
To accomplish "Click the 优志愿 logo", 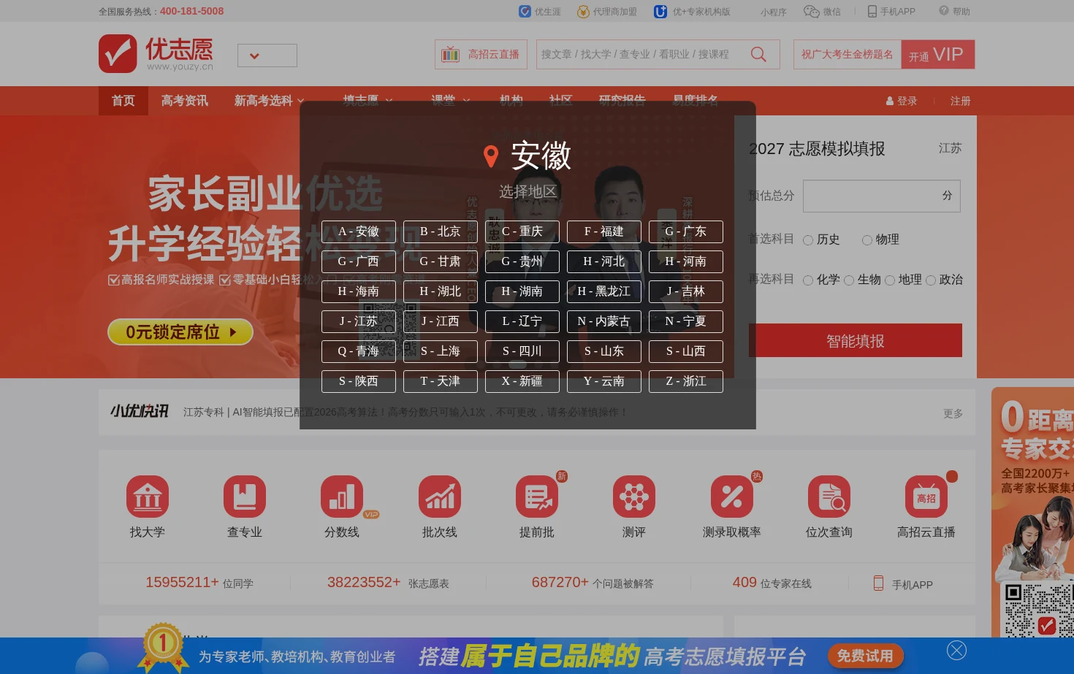I will pos(156,53).
